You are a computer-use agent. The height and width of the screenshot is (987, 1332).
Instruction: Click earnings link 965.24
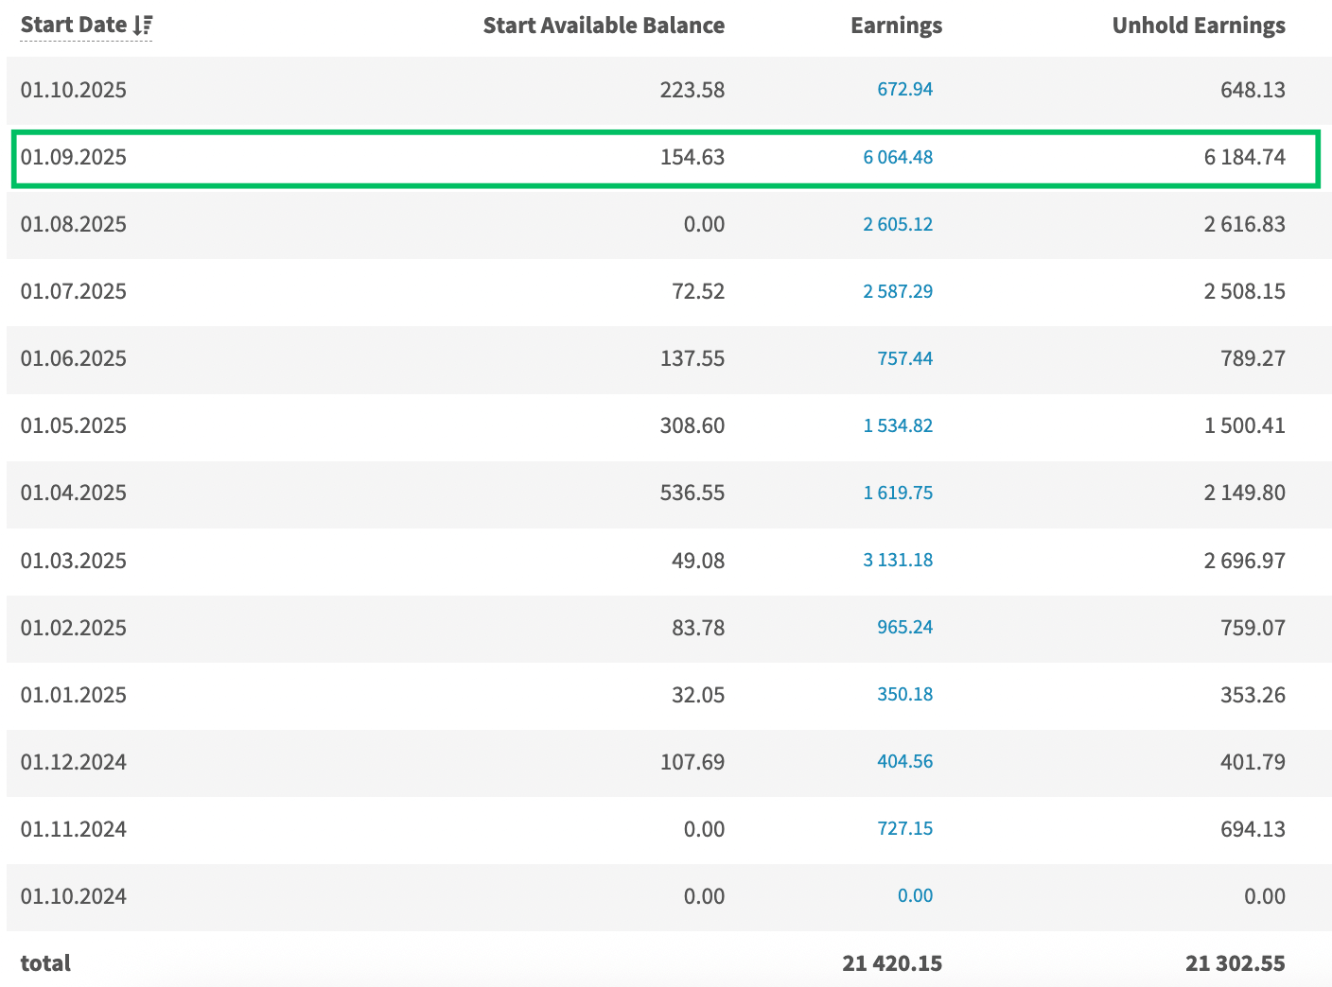click(904, 627)
